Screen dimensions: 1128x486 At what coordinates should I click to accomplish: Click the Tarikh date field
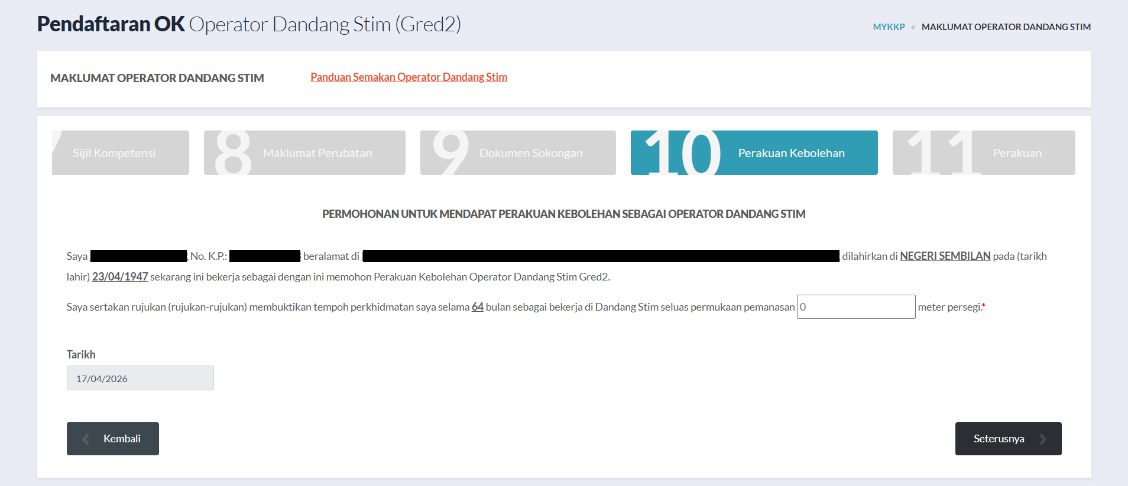pos(140,379)
